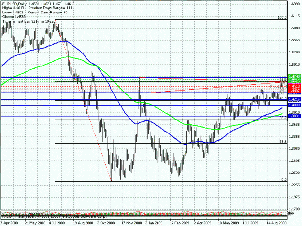Click the '14 Aug 2009' date label
Viewport: 302px width, 226px height.
276,223
